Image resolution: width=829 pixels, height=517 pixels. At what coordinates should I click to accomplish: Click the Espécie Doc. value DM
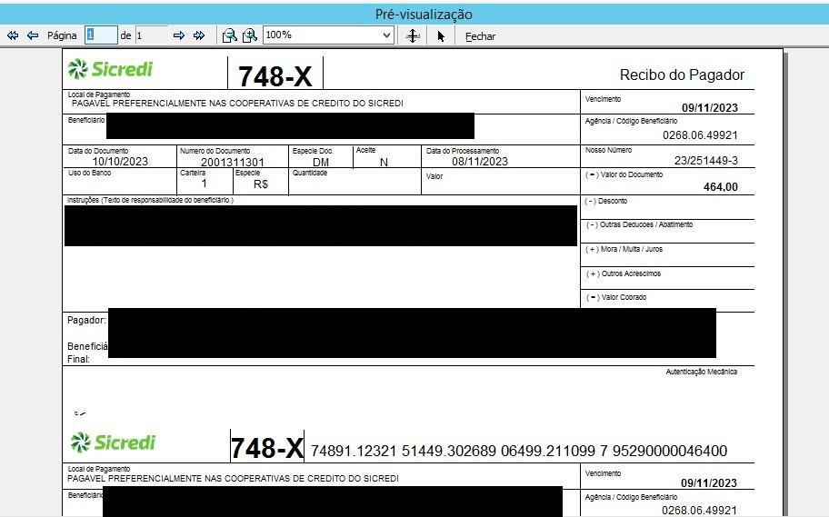(321, 163)
